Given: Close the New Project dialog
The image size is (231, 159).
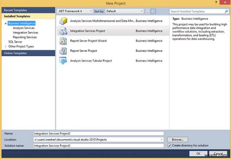Looking at the screenshot, I should (x=225, y=3).
